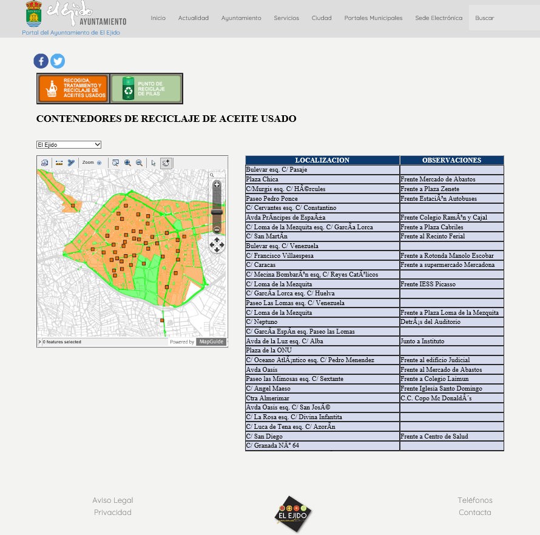Screen dimensions: 540x535
Task: Open the Aviso Legal link
Action: click(112, 500)
